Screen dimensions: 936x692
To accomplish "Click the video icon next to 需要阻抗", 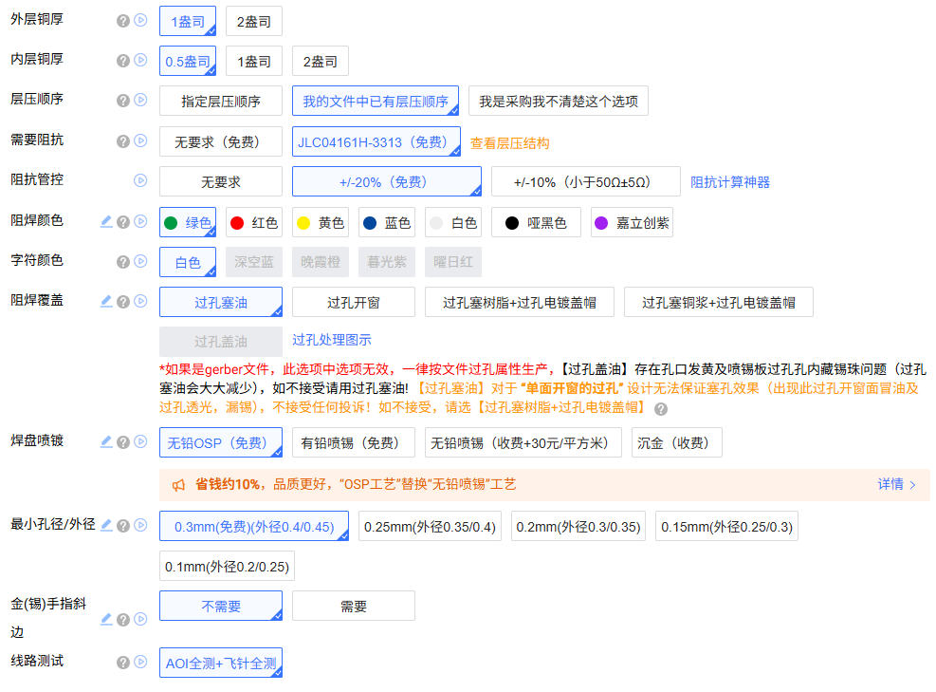I will tap(141, 140).
